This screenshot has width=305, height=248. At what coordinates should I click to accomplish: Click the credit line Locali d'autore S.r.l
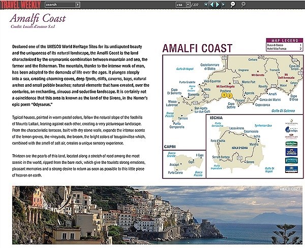[33, 26]
